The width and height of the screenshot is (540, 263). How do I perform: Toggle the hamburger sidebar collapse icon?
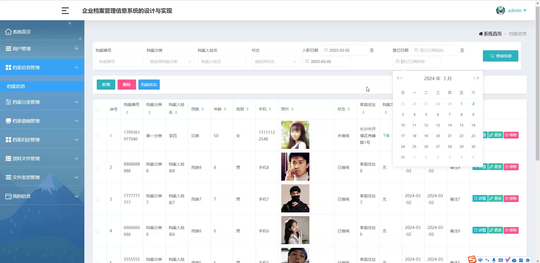pos(65,11)
